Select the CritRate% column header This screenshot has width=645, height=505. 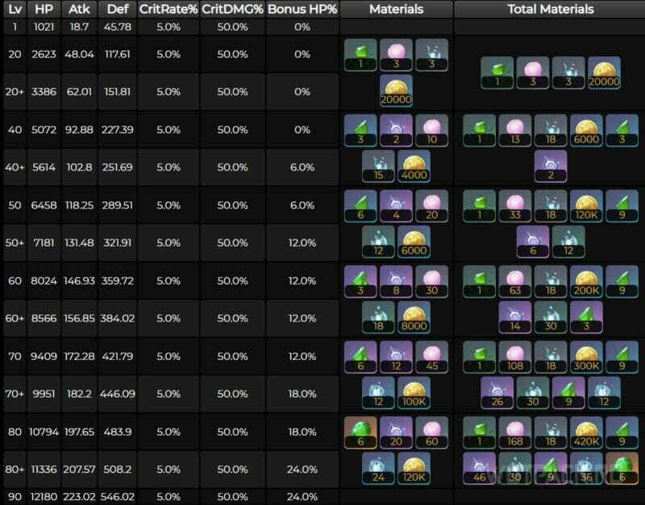[169, 9]
